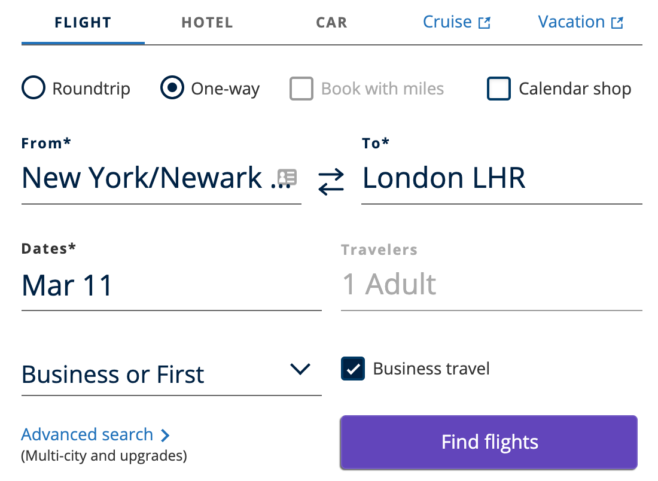This screenshot has width=658, height=481.
Task: Enable Book with miles
Action: pos(301,88)
